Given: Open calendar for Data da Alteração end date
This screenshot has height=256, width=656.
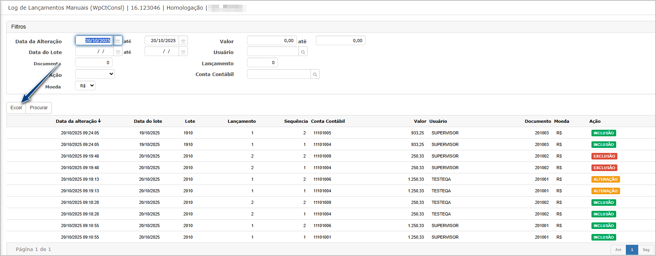Looking at the screenshot, I should coord(183,41).
